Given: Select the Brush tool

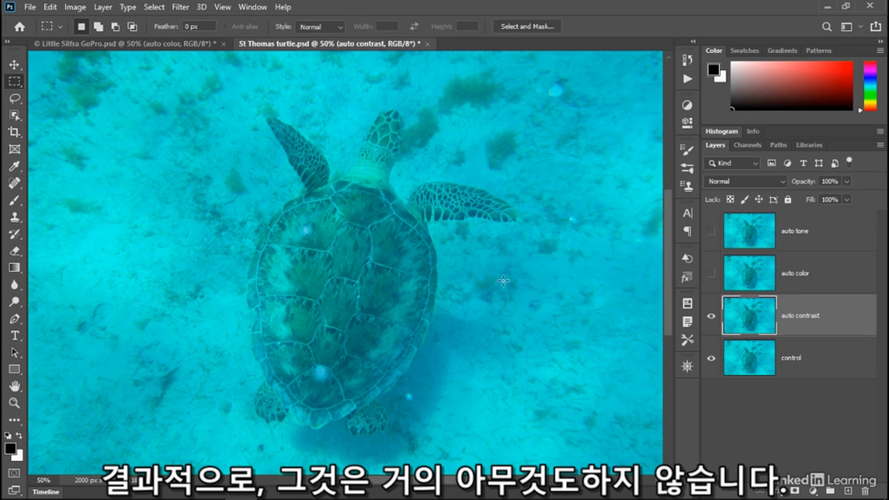Looking at the screenshot, I should [x=15, y=200].
